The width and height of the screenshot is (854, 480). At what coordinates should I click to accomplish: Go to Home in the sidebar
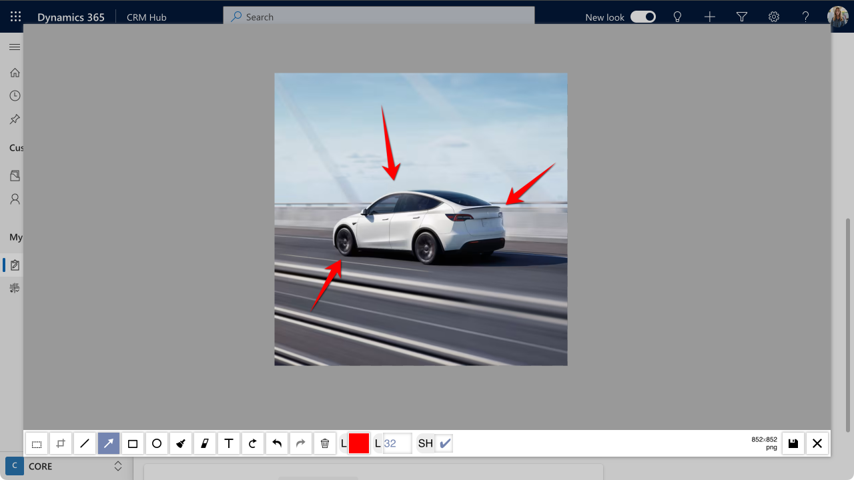(x=15, y=73)
